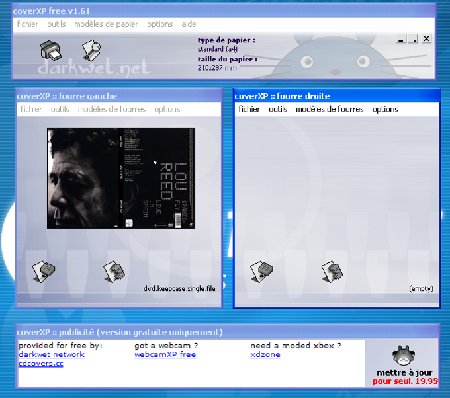Open aide menu

[189, 24]
